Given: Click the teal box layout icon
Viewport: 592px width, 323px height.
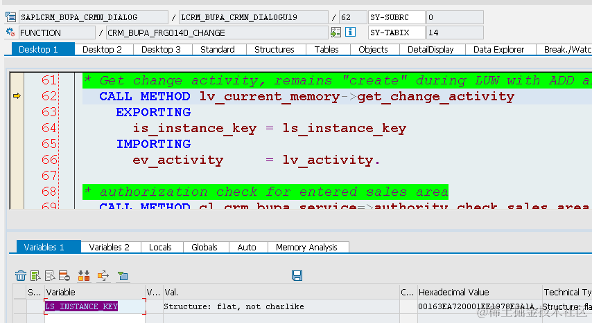Looking at the screenshot, I should click(x=123, y=276).
